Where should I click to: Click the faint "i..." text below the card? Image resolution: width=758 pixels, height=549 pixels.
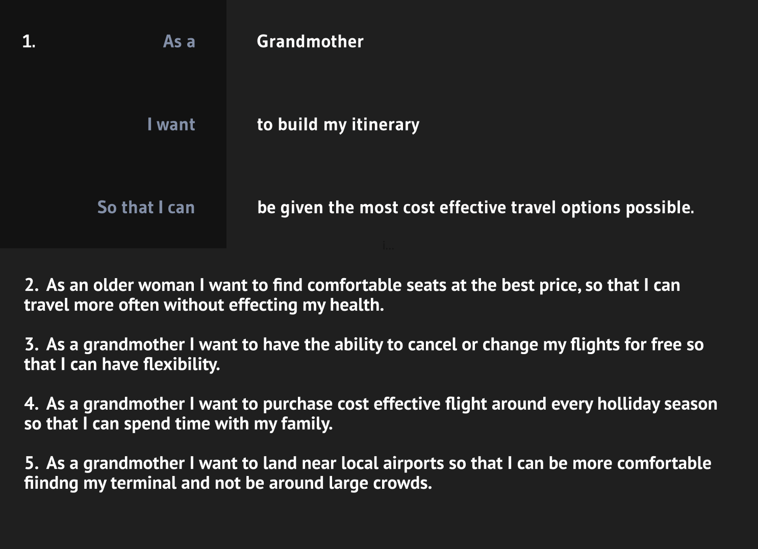[x=388, y=246]
